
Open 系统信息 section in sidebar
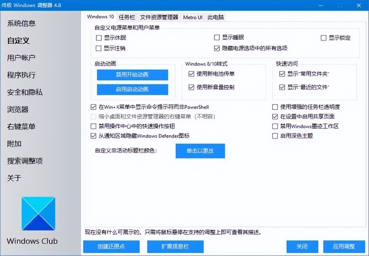coord(21,23)
